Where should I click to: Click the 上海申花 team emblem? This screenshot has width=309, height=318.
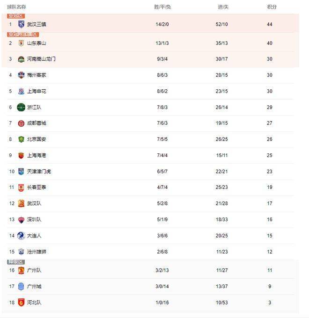point(21,91)
